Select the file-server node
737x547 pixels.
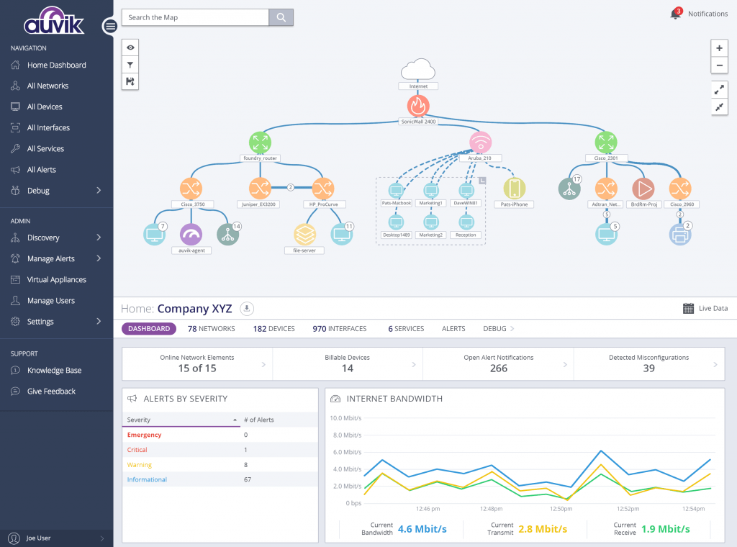pyautogui.click(x=304, y=235)
